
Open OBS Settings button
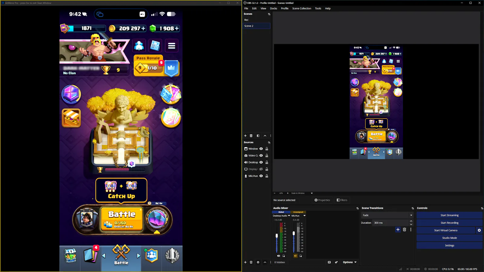tap(450, 245)
